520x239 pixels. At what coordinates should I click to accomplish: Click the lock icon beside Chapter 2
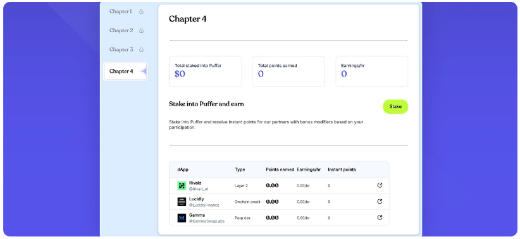141,31
